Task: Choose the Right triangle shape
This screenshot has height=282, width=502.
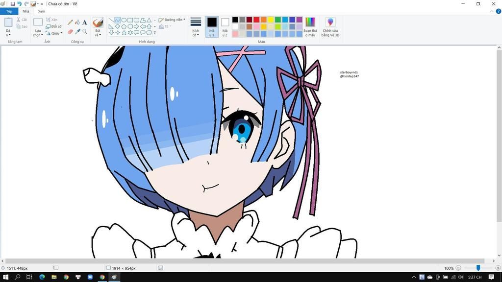Action: (x=111, y=26)
